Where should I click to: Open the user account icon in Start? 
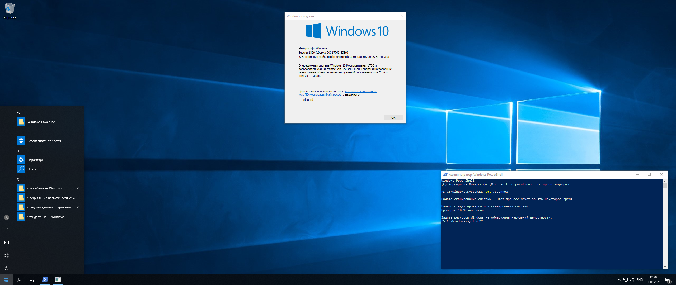(x=7, y=217)
